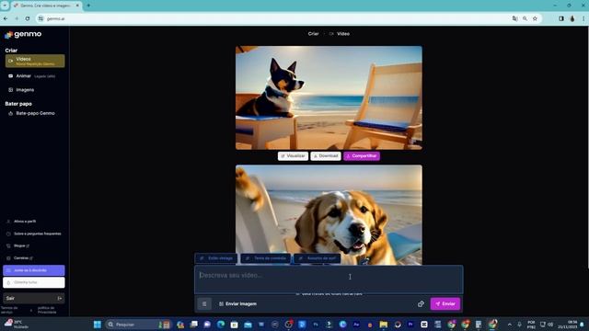Open the taskbar clock and date
Image resolution: width=589 pixels, height=331 pixels.
(x=568, y=325)
